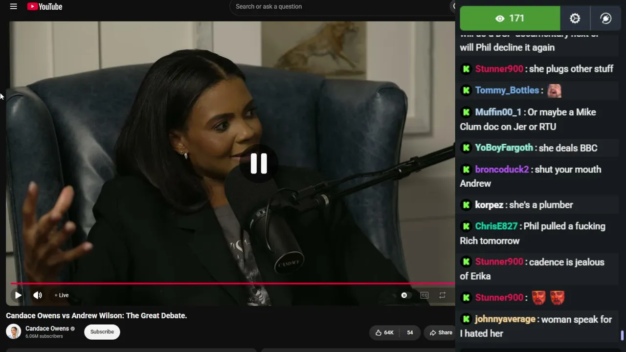Open korpez username in chat
The width and height of the screenshot is (626, 352).
[489, 205]
